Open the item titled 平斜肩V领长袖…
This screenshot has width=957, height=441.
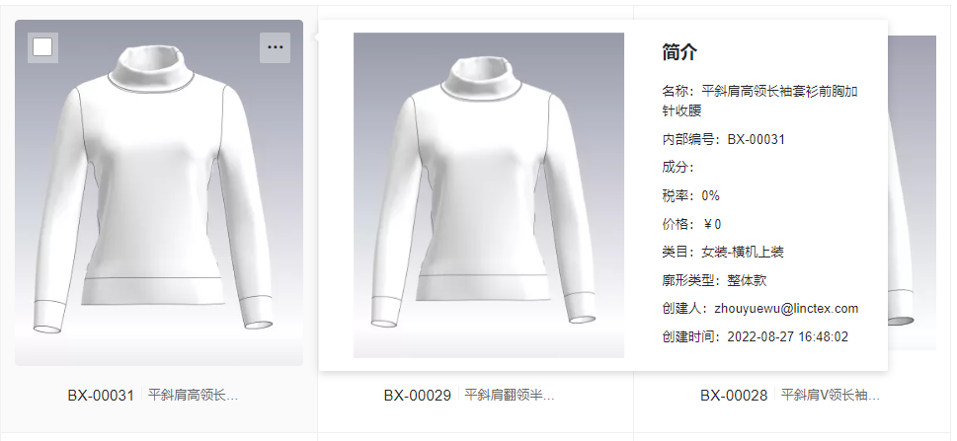pos(831,396)
